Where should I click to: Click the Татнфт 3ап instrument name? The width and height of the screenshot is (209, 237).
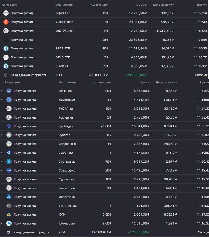click(x=67, y=188)
